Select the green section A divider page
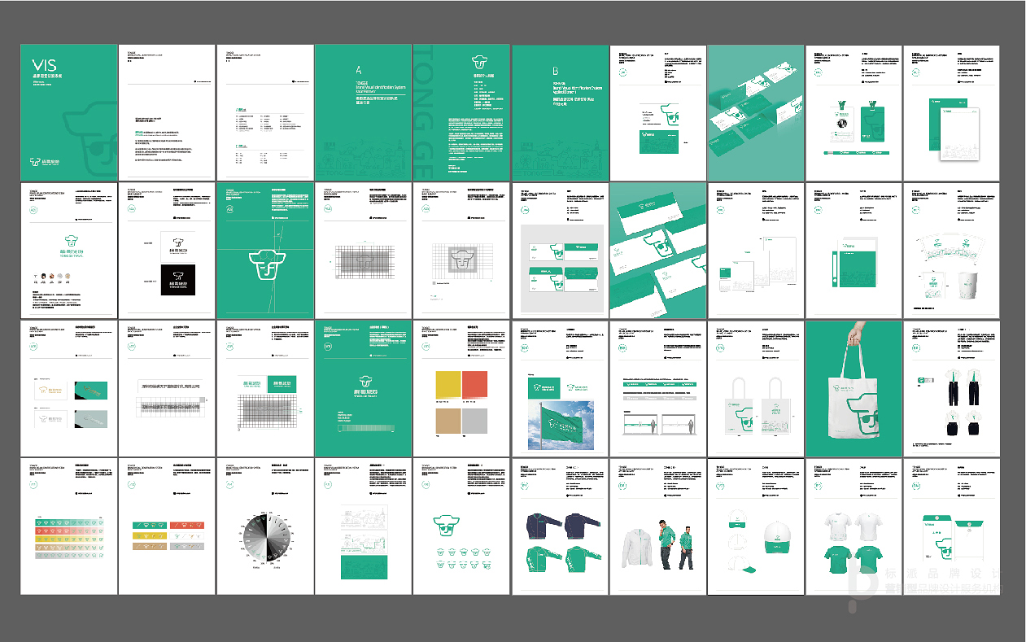Viewport: 1026px width, 642px height. pyautogui.click(x=363, y=111)
